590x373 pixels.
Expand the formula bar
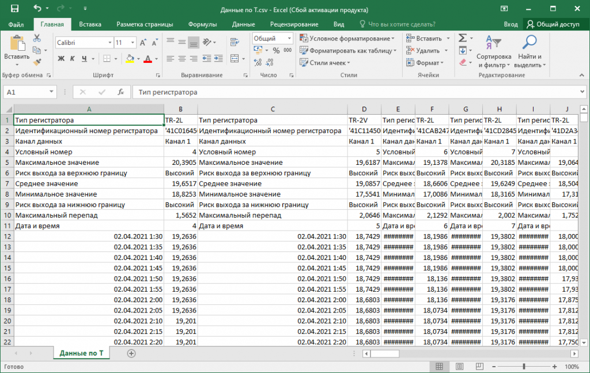582,92
